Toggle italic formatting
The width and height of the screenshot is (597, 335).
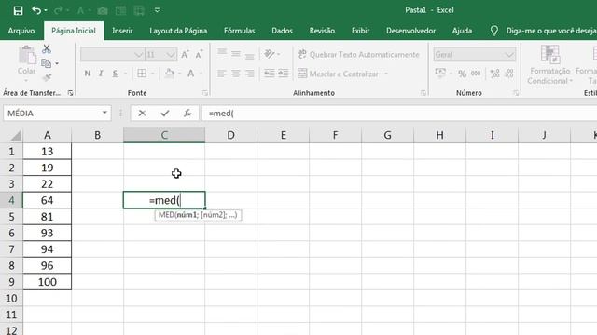coord(101,74)
